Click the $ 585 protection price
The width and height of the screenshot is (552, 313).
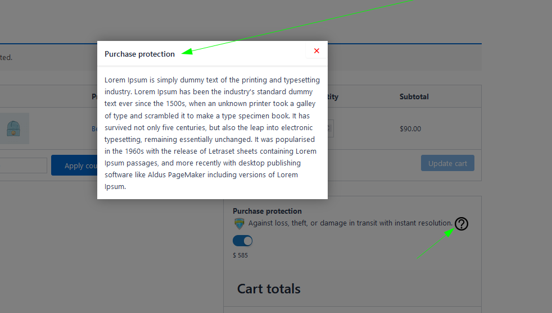point(240,255)
